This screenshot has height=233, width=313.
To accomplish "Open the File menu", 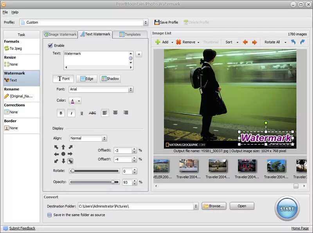I will pos(5,12).
